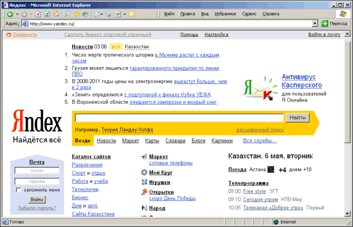Open the Search magnifier toolbar icon
This screenshot has height=227, width=353.
coord(67,14)
